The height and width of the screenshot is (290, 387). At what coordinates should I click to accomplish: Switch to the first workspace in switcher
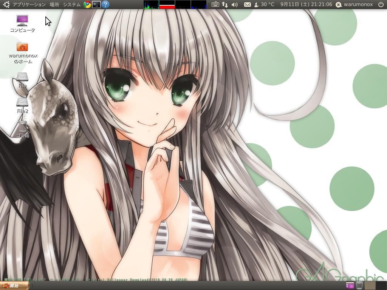pos(370,285)
